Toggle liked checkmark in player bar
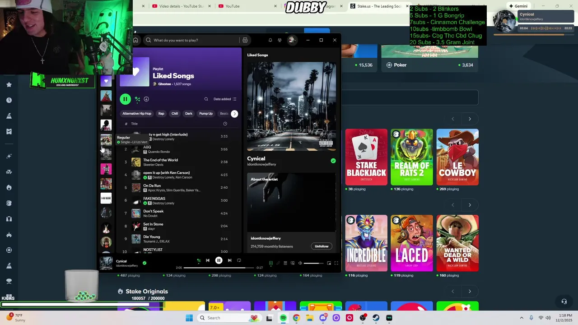This screenshot has height=325, width=578. [144, 263]
